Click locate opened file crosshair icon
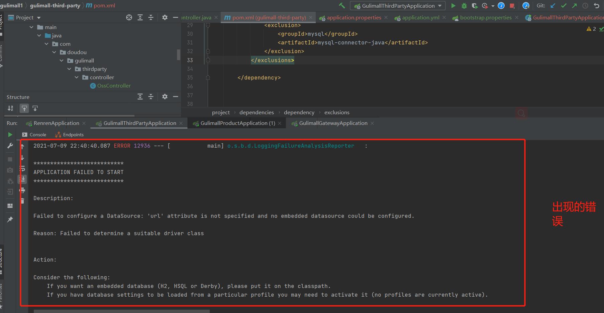This screenshot has width=604, height=313. [129, 17]
